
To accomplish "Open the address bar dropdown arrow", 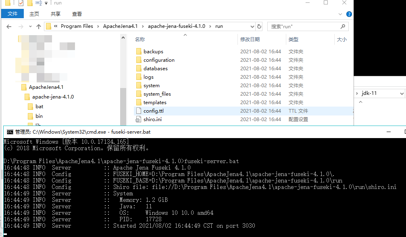I will click(252, 26).
